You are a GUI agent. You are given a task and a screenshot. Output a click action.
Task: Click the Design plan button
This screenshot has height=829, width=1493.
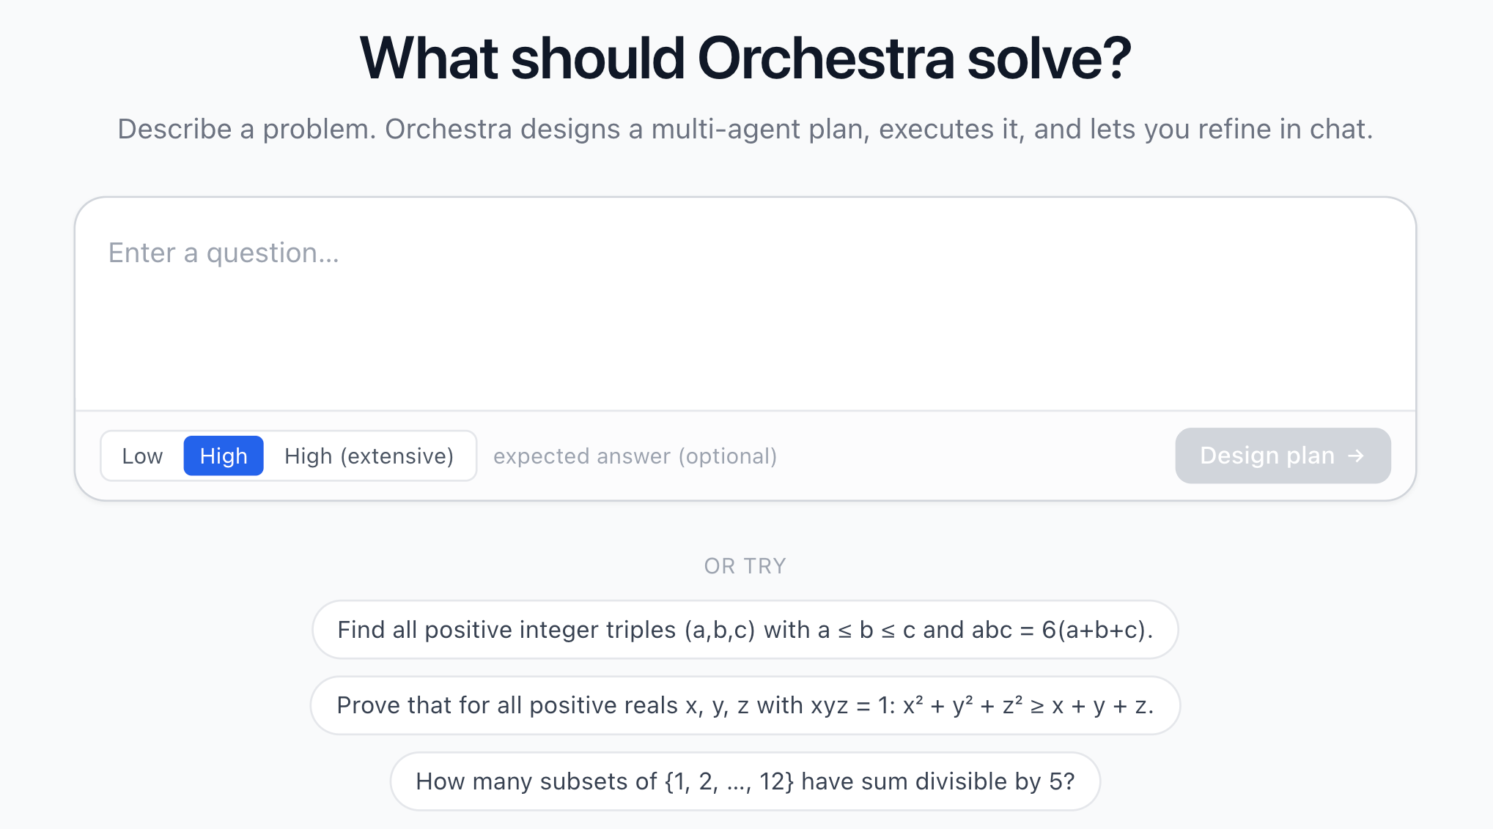point(1282,456)
